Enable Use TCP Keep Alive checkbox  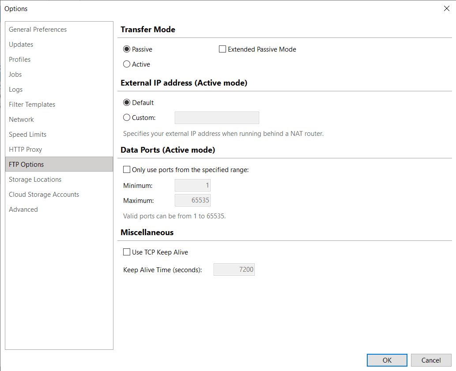point(127,252)
